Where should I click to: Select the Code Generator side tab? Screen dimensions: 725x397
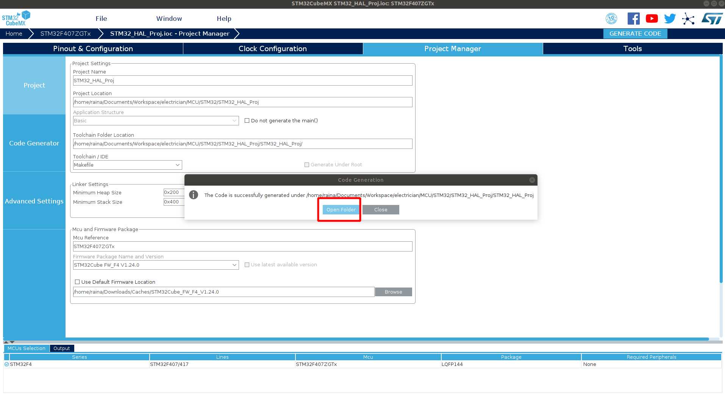coord(34,143)
